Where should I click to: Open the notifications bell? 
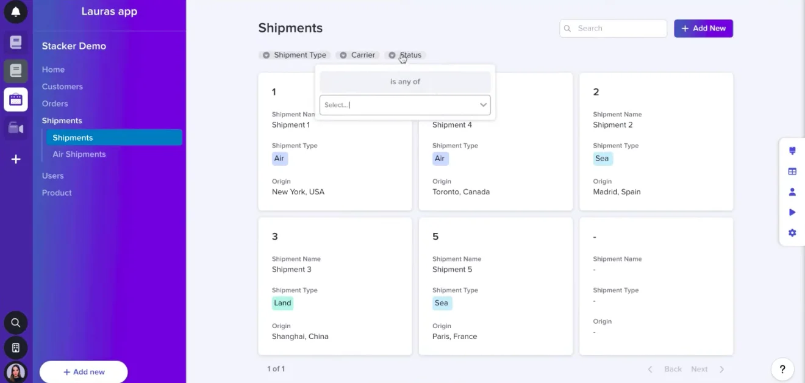coord(16,12)
